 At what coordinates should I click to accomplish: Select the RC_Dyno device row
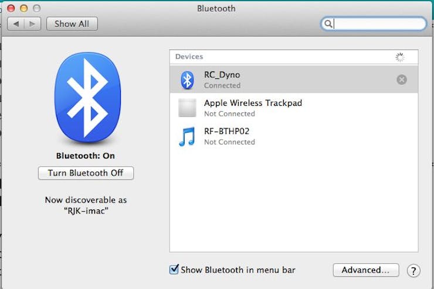point(294,80)
